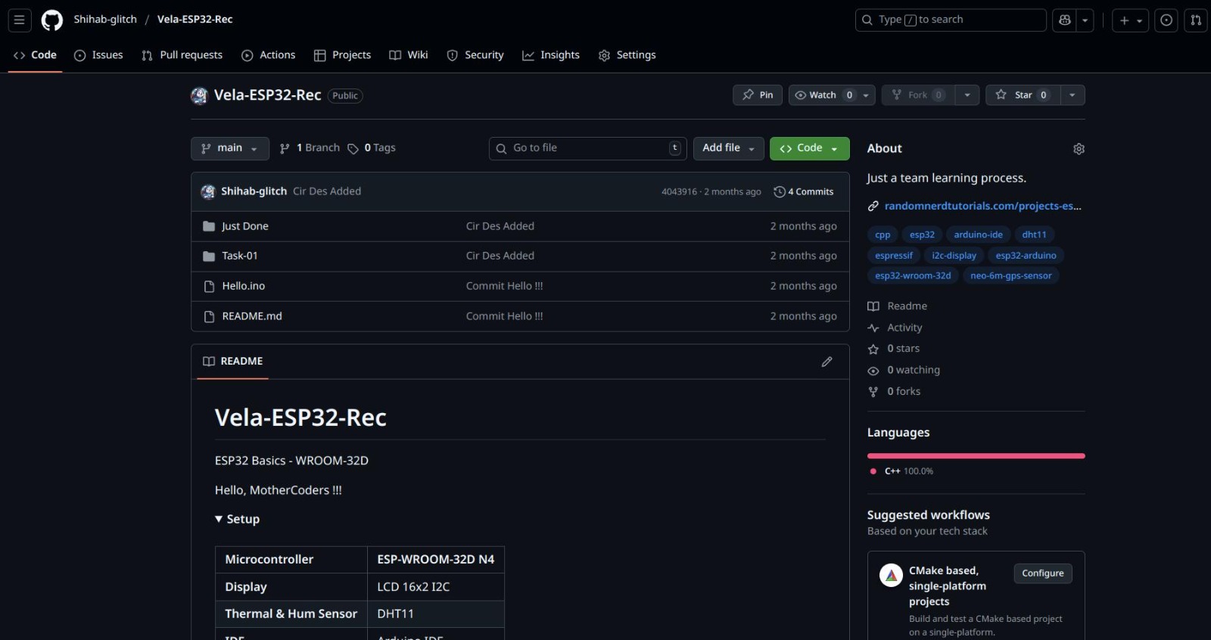Click the Just Done folder icon
1211x640 pixels.
209,226
